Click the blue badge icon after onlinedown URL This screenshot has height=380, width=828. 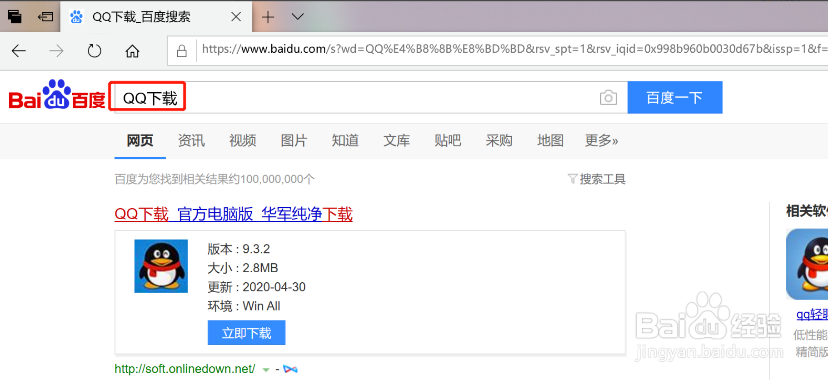pyautogui.click(x=290, y=369)
